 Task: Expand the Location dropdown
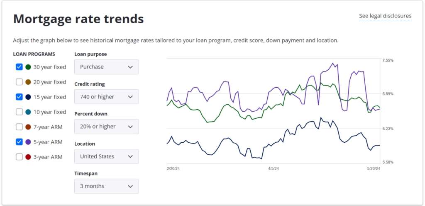(x=106, y=156)
